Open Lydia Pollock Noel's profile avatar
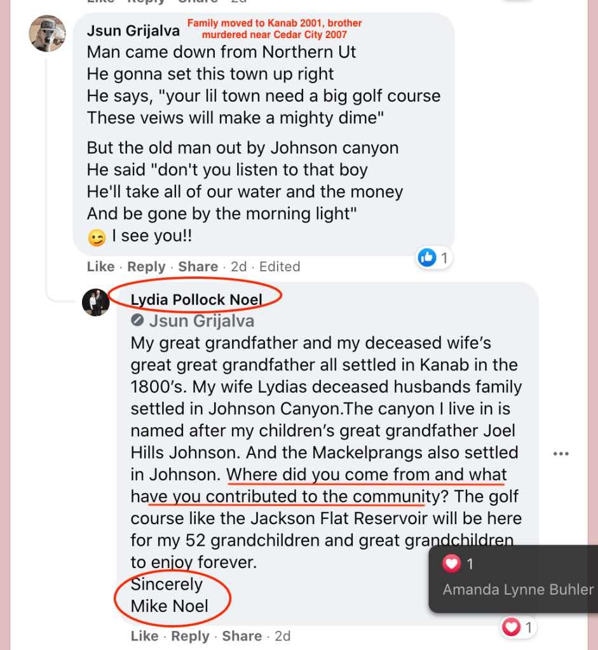Viewport: 598px width, 650px height. pos(96,302)
